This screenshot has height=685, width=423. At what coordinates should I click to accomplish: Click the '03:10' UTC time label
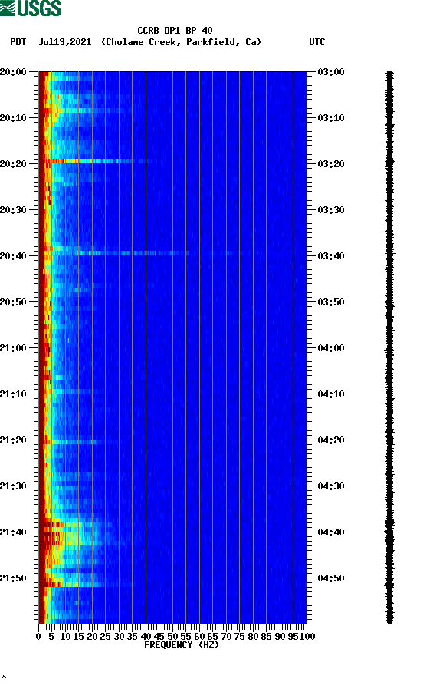[331, 117]
